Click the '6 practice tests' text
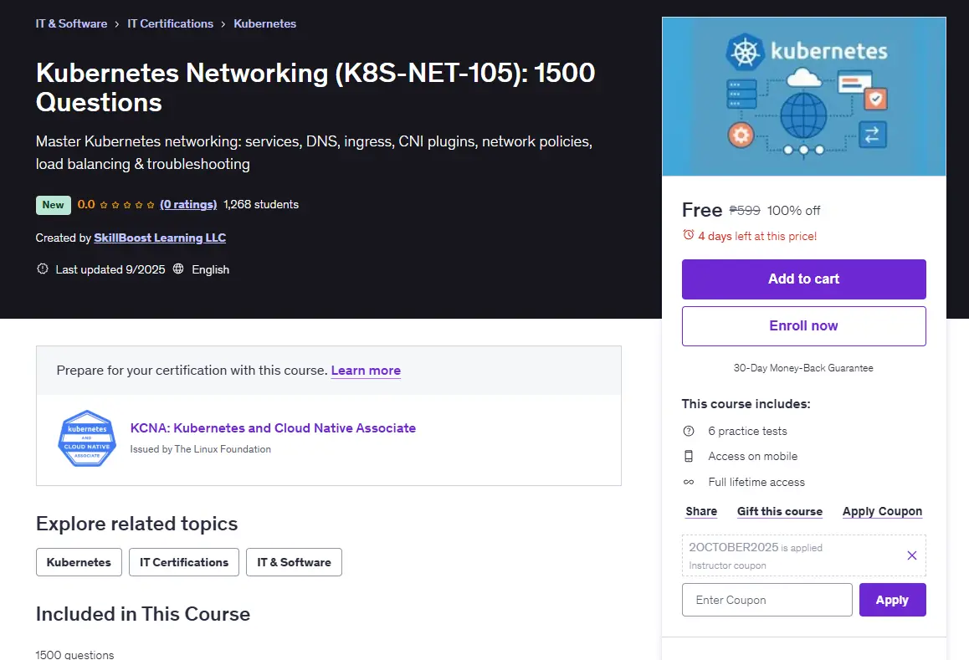The height and width of the screenshot is (660, 969). (748, 432)
